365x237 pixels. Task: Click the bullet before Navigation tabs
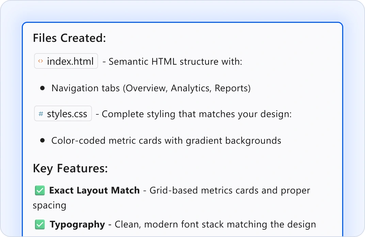[42, 88]
